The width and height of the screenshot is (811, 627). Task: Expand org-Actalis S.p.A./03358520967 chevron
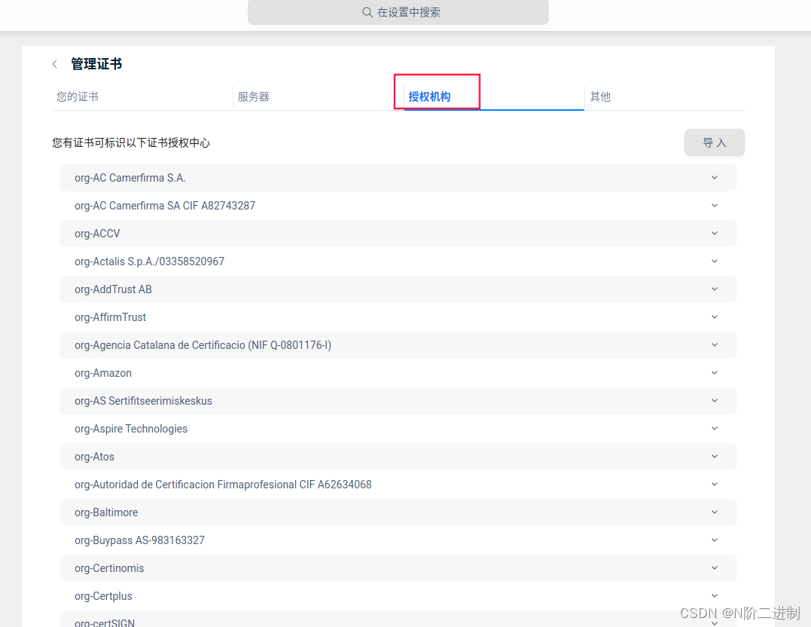715,262
